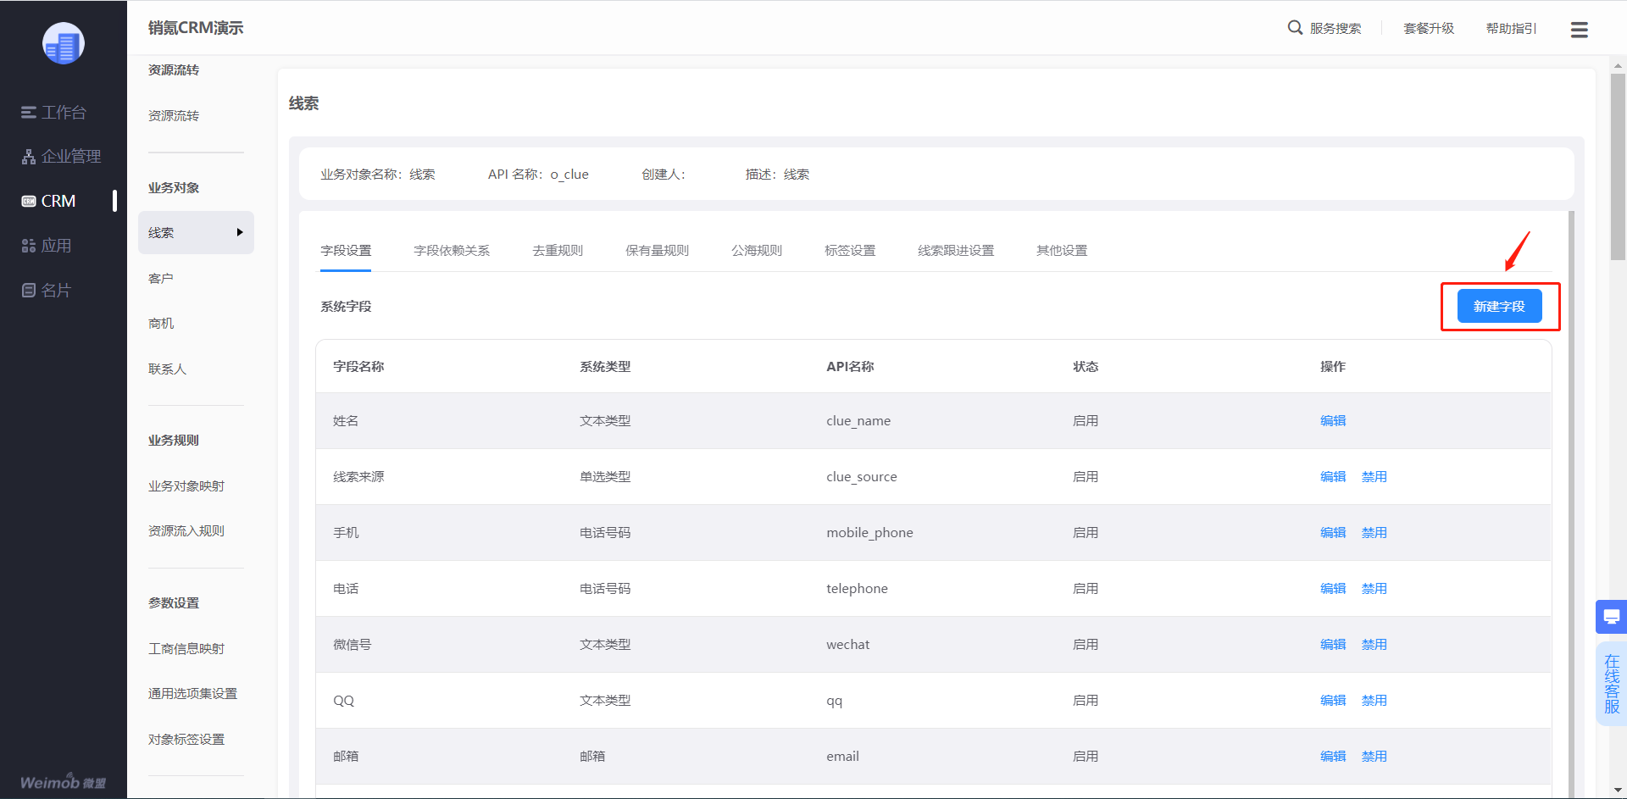Image resolution: width=1627 pixels, height=799 pixels.
Task: Edit the 微信号 field
Action: (x=1333, y=644)
